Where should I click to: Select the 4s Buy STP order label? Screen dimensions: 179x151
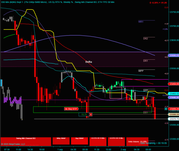point(71,109)
